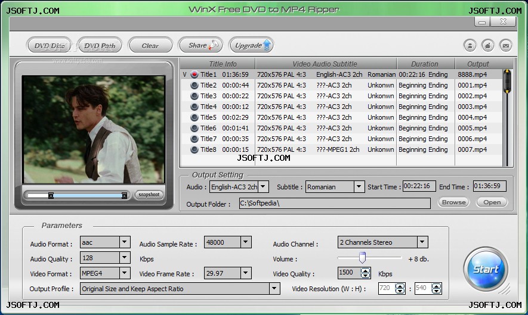Click the Upgrade button

[251, 45]
